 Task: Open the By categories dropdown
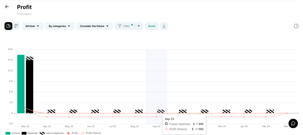(60, 26)
